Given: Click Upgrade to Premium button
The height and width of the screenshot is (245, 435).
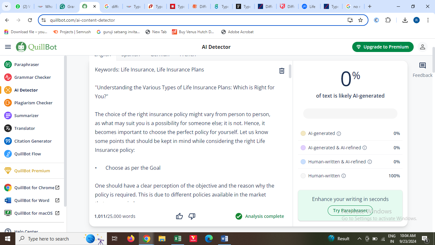Looking at the screenshot, I should (383, 47).
